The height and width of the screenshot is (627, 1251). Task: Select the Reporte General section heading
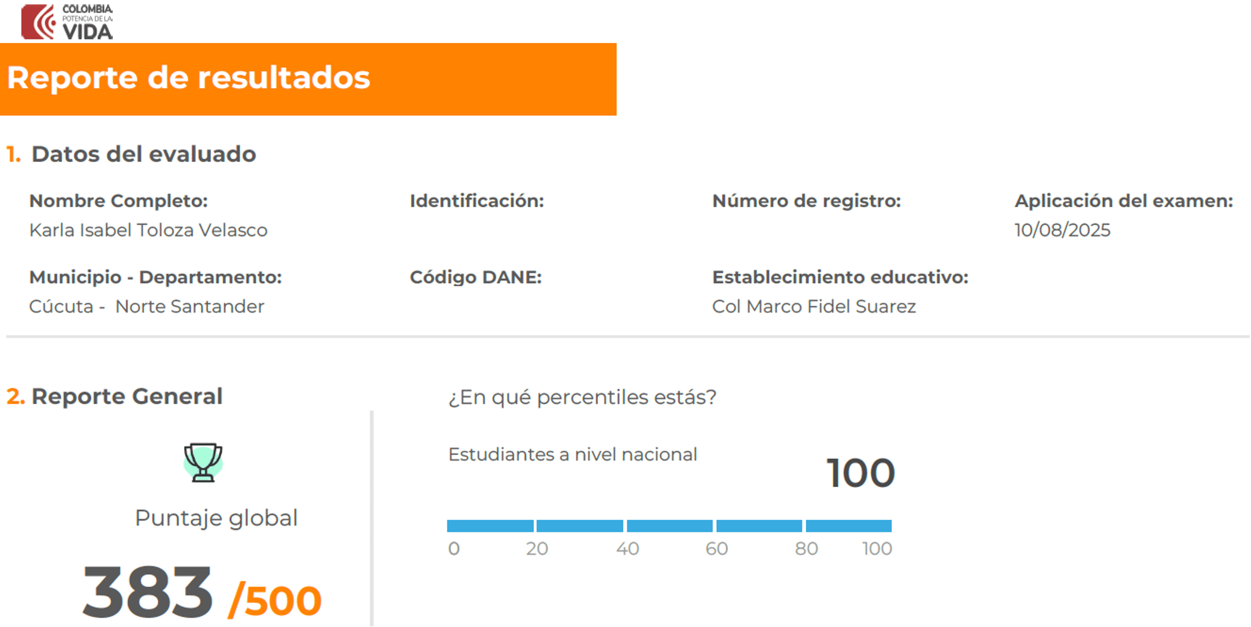pyautogui.click(x=127, y=396)
